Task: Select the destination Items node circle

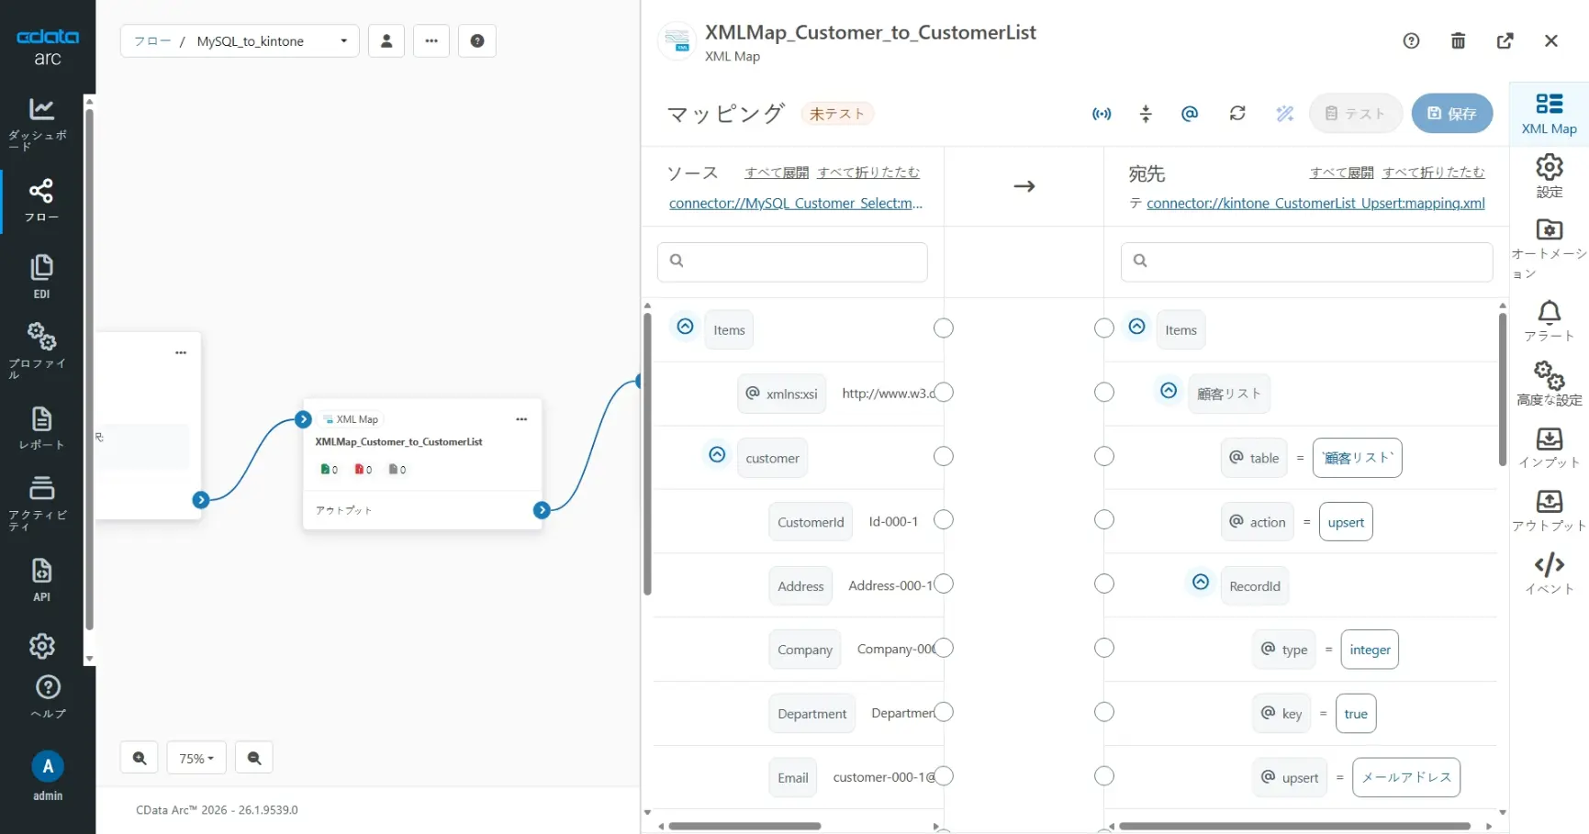Action: 1104,328
